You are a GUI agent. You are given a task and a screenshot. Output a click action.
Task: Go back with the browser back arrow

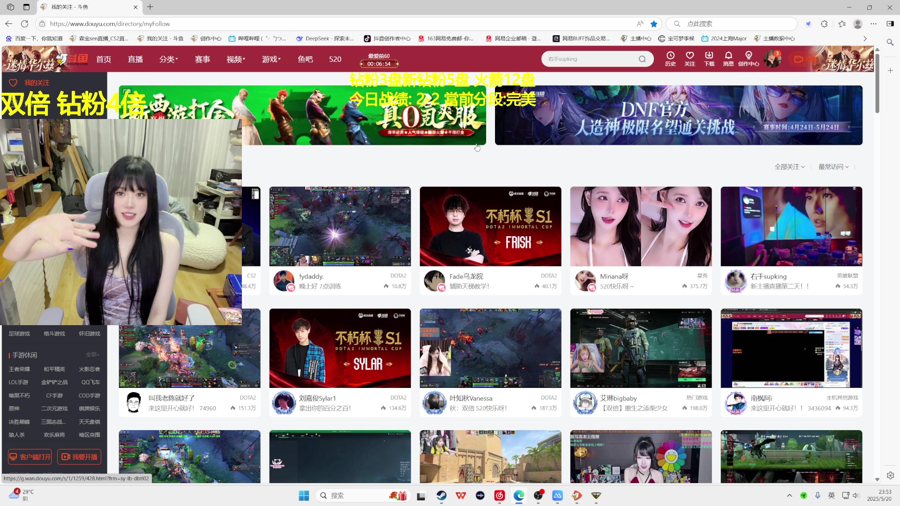(9, 23)
